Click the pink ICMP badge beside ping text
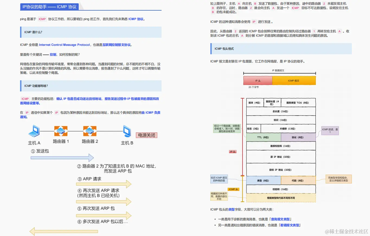Viewport: 370px width, 236px height. pos(42,19)
